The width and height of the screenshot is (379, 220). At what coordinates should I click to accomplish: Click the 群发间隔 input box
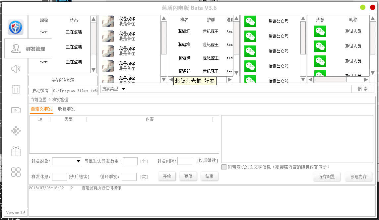pyautogui.click(x=185, y=161)
